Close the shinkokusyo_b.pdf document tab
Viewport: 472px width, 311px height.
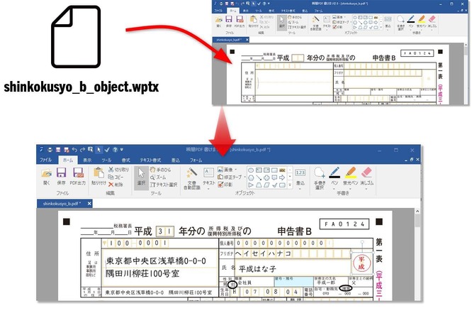coord(91,204)
